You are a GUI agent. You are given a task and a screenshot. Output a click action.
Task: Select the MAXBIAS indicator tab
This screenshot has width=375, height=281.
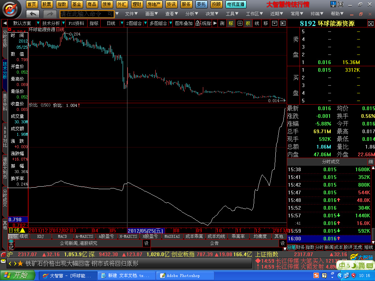click(x=172, y=236)
